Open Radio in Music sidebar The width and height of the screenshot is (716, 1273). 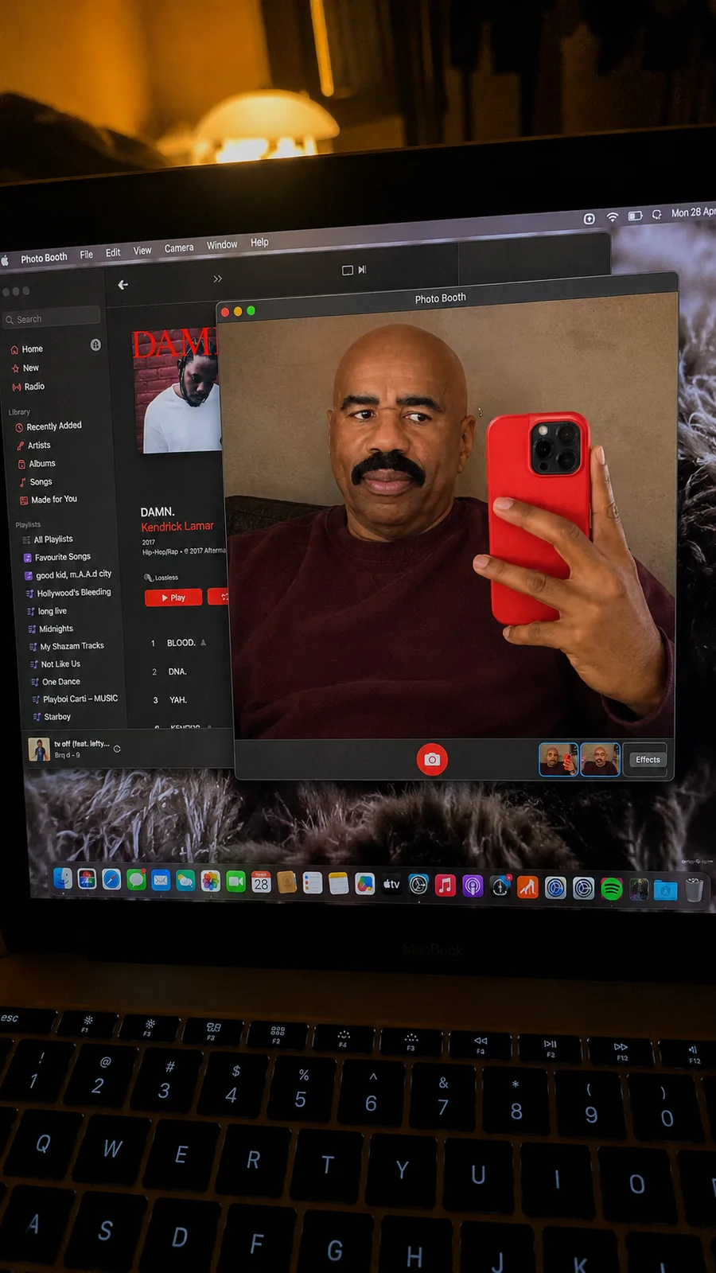click(x=28, y=387)
